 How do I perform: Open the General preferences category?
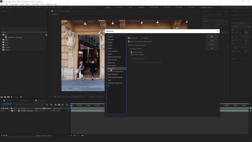(x=110, y=37)
